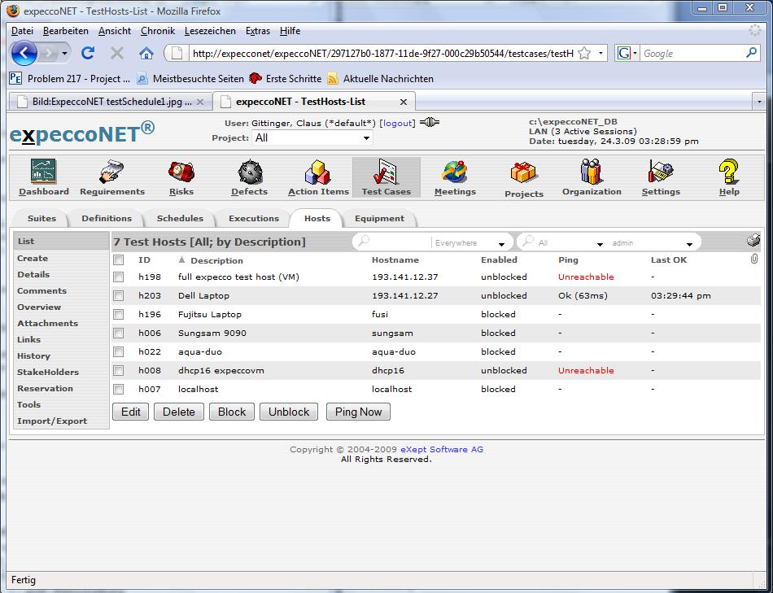
Task: Click the logout link
Action: [x=398, y=123]
